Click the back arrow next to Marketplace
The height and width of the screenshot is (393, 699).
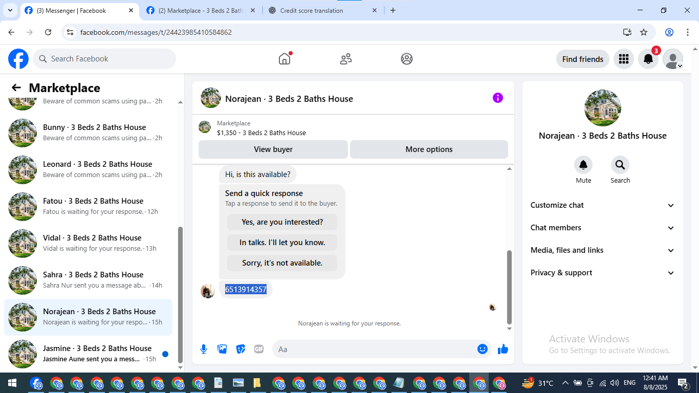pos(16,88)
